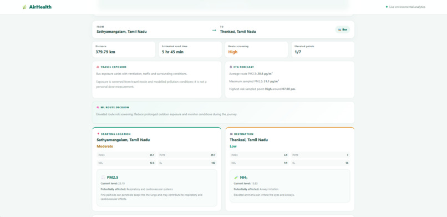The height and width of the screenshot is (217, 447).
Task: Click the PM2.5 pollutant icon
Action: (x=103, y=178)
